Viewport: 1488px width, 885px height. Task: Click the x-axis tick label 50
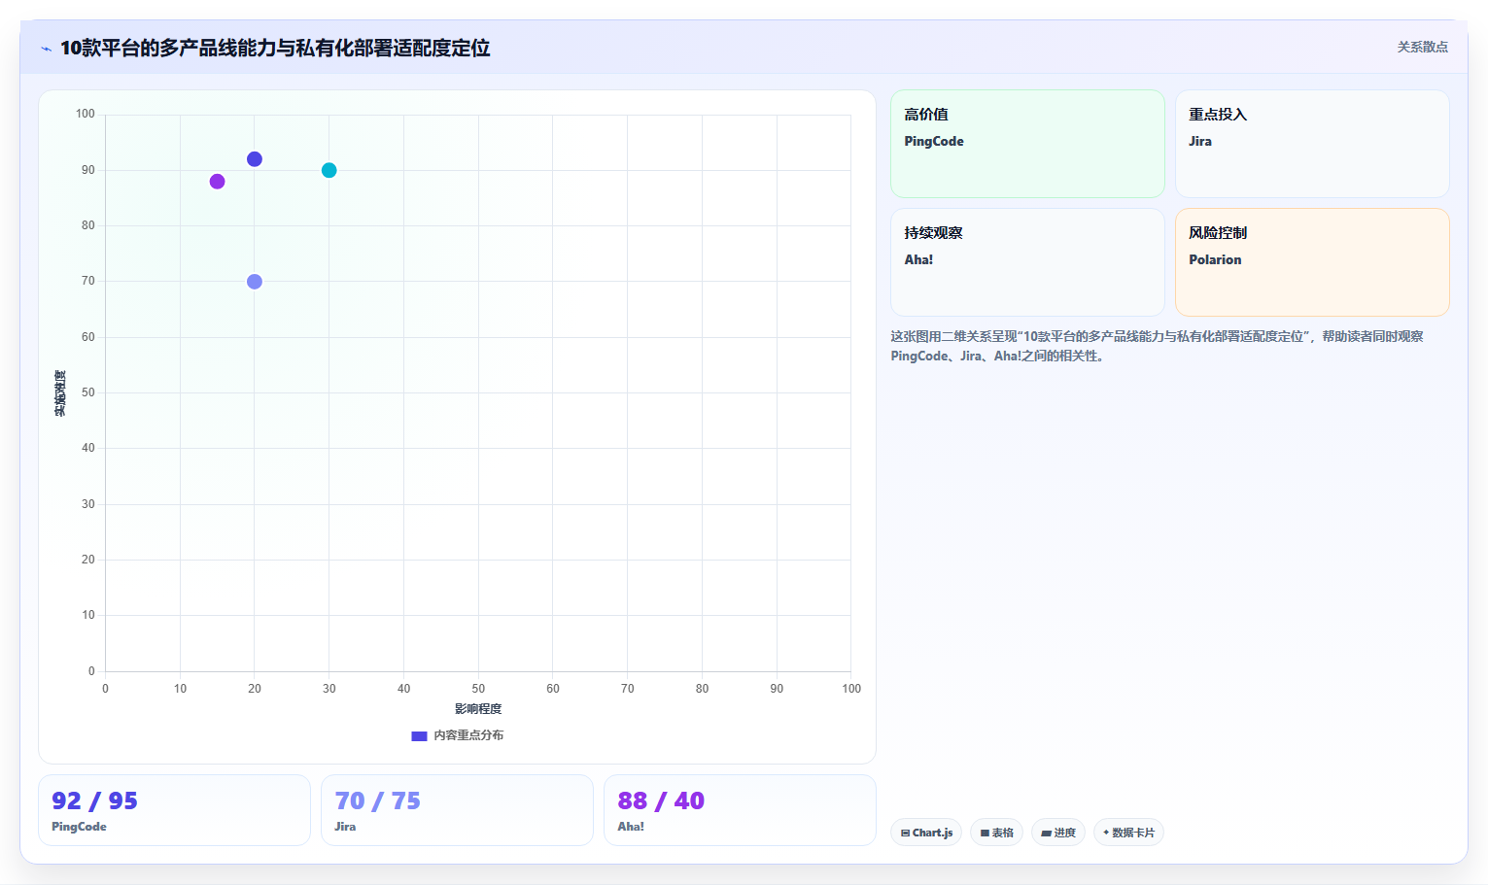click(478, 689)
